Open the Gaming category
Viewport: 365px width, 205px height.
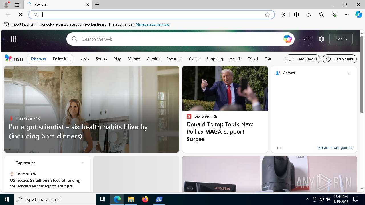(x=154, y=59)
